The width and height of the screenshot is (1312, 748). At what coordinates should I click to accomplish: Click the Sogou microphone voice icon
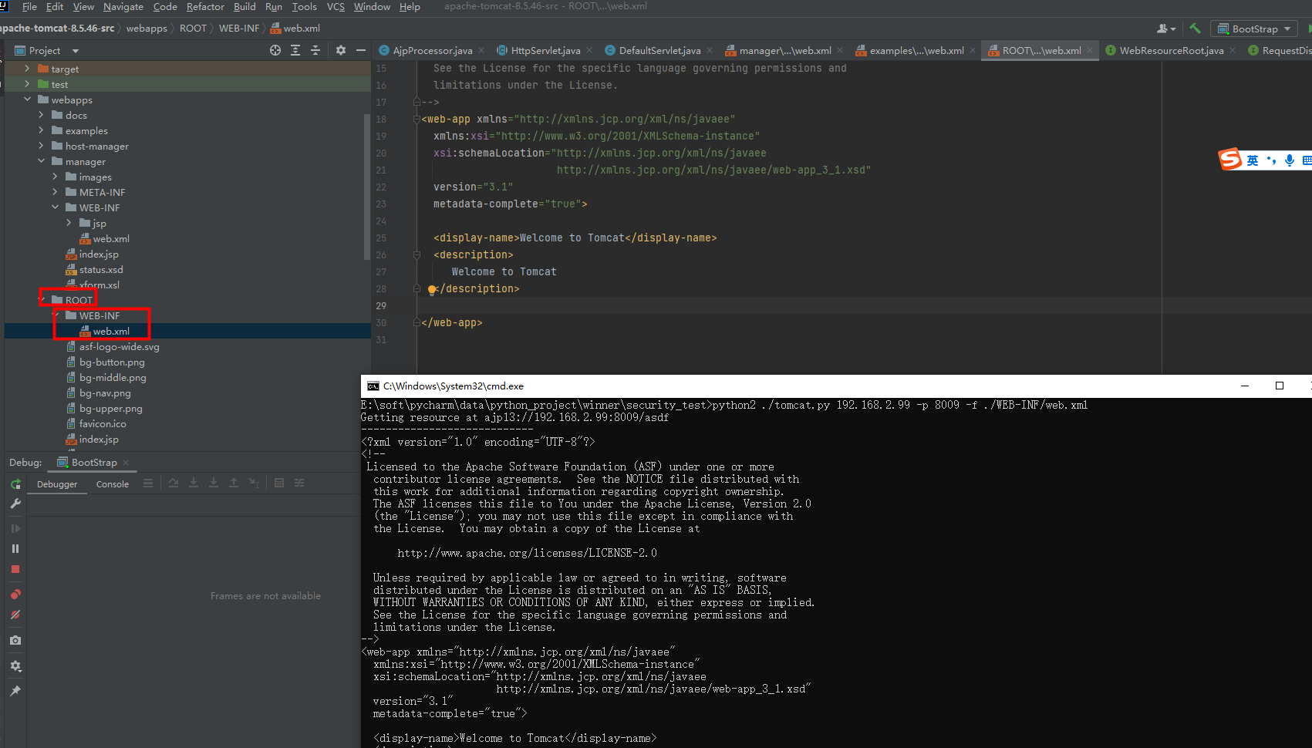1290,160
